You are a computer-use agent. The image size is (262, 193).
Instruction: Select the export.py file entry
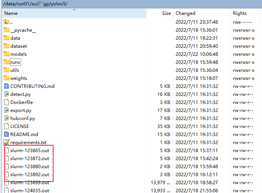tap(21, 110)
